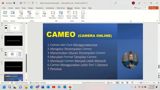160x90 pixels.
Task: Go to the Slide Show tab
Action: [x=61, y=8]
